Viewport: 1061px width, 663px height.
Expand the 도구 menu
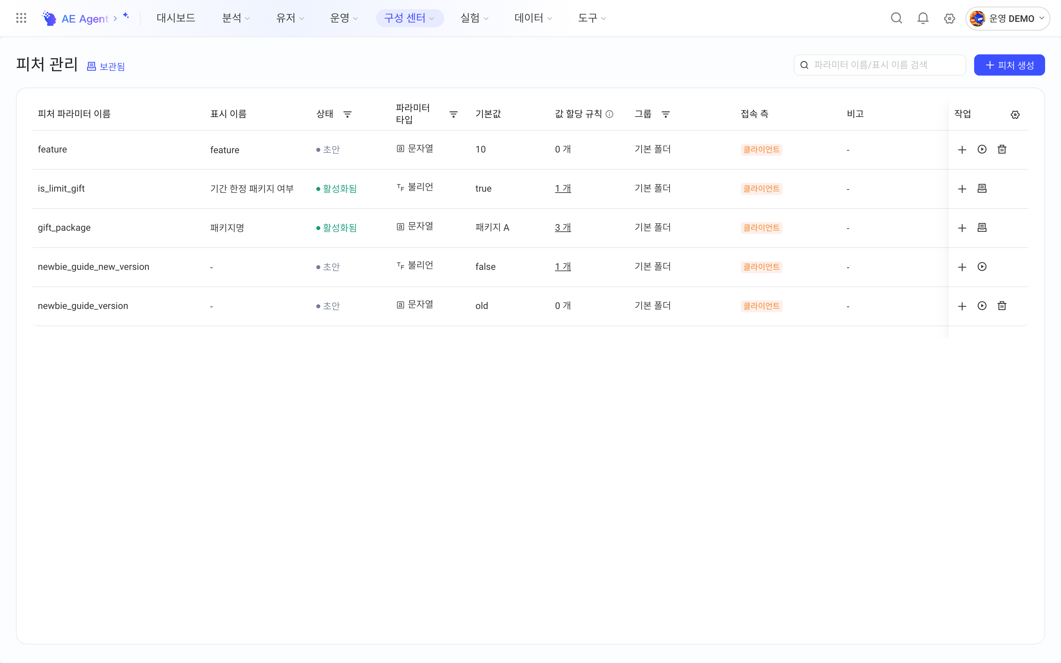592,18
